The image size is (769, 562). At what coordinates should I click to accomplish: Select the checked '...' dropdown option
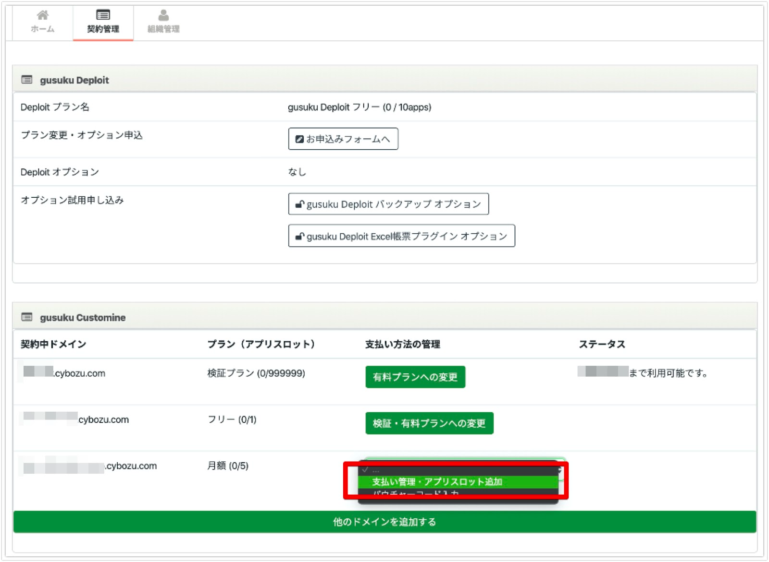click(458, 470)
